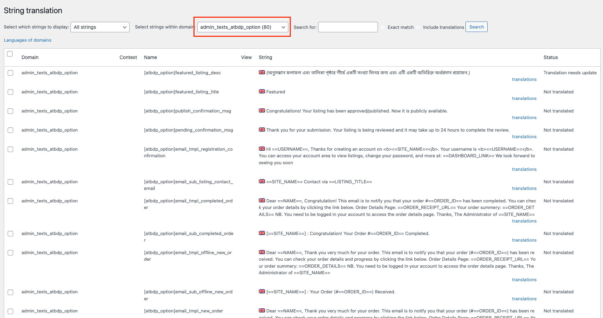This screenshot has height=318, width=603.
Task: Click inside the Search for input field
Action: tap(348, 27)
